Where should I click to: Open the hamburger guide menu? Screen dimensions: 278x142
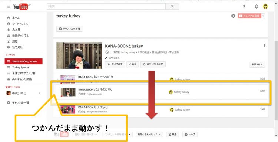click(x=9, y=7)
